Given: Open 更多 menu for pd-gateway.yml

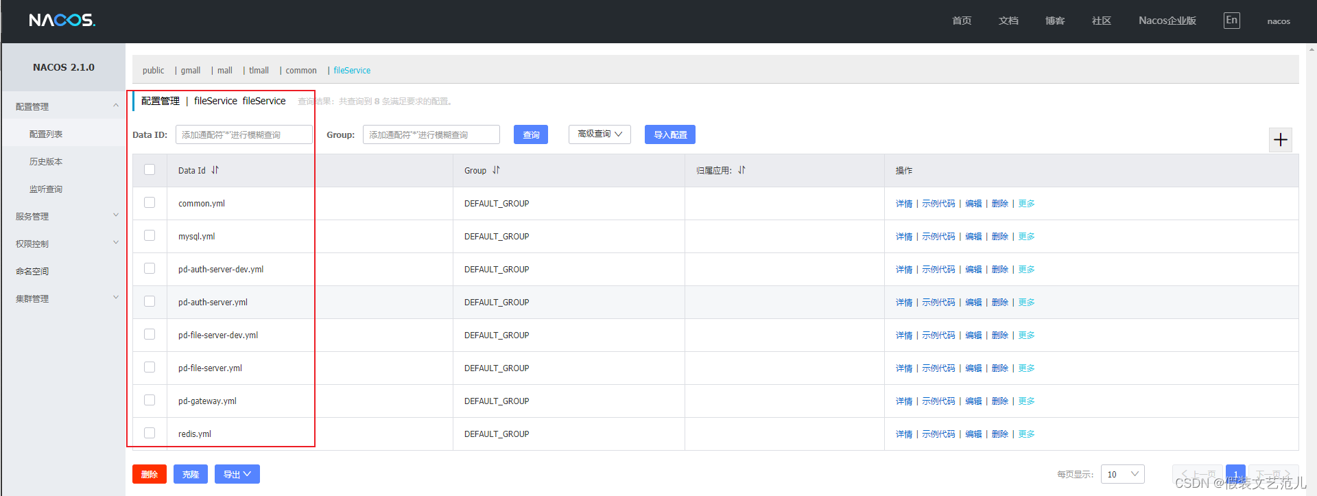Looking at the screenshot, I should (x=1026, y=401).
